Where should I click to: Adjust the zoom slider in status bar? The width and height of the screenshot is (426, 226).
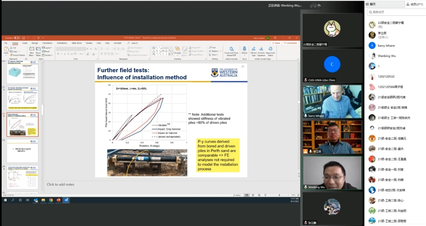coord(279,195)
